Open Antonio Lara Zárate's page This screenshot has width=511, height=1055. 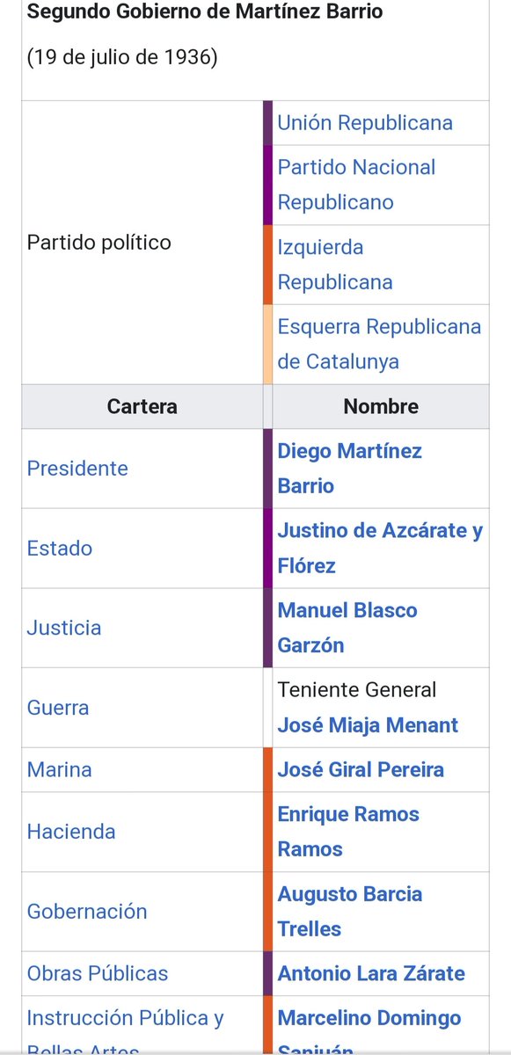(x=371, y=974)
